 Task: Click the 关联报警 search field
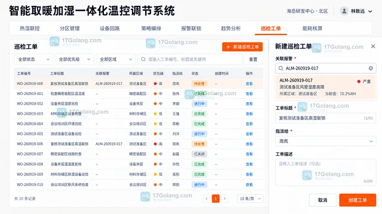click(326, 68)
